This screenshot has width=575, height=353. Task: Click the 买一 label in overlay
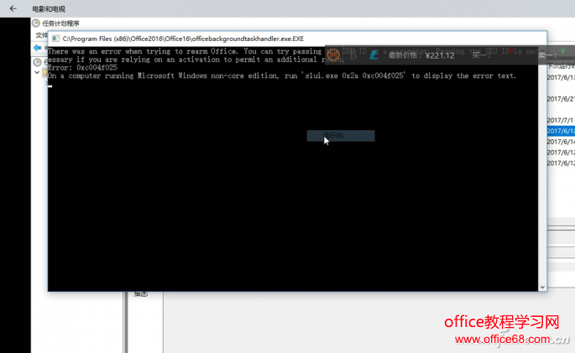tap(481, 55)
